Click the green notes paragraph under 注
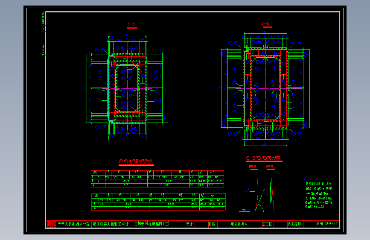 pyautogui.click(x=318, y=195)
